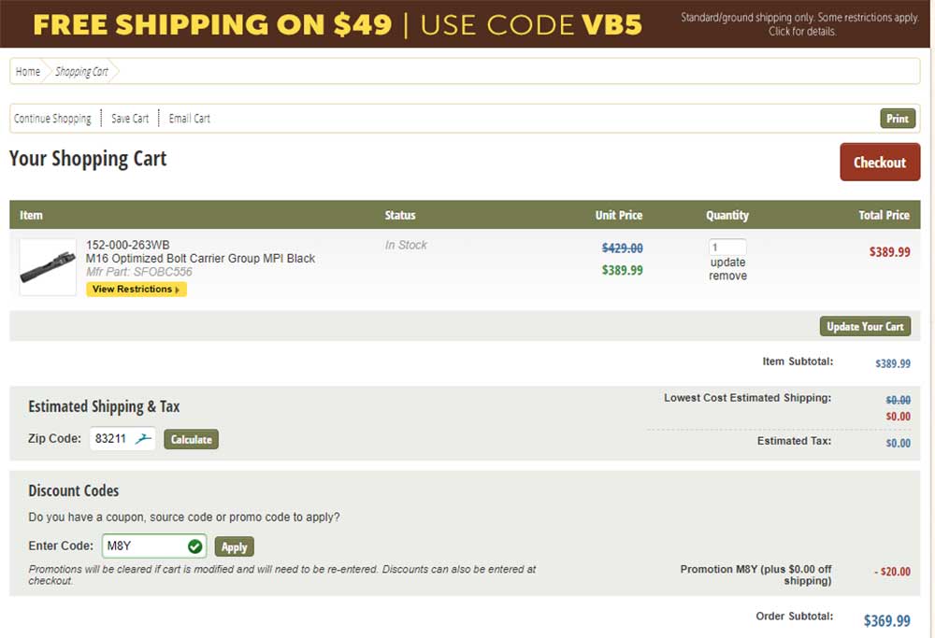Image resolution: width=935 pixels, height=638 pixels.
Task: Click into the Zip Code field
Action: [x=122, y=439]
